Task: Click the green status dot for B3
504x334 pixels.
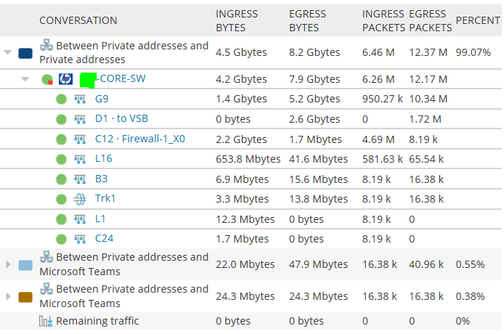Action: [x=61, y=179]
